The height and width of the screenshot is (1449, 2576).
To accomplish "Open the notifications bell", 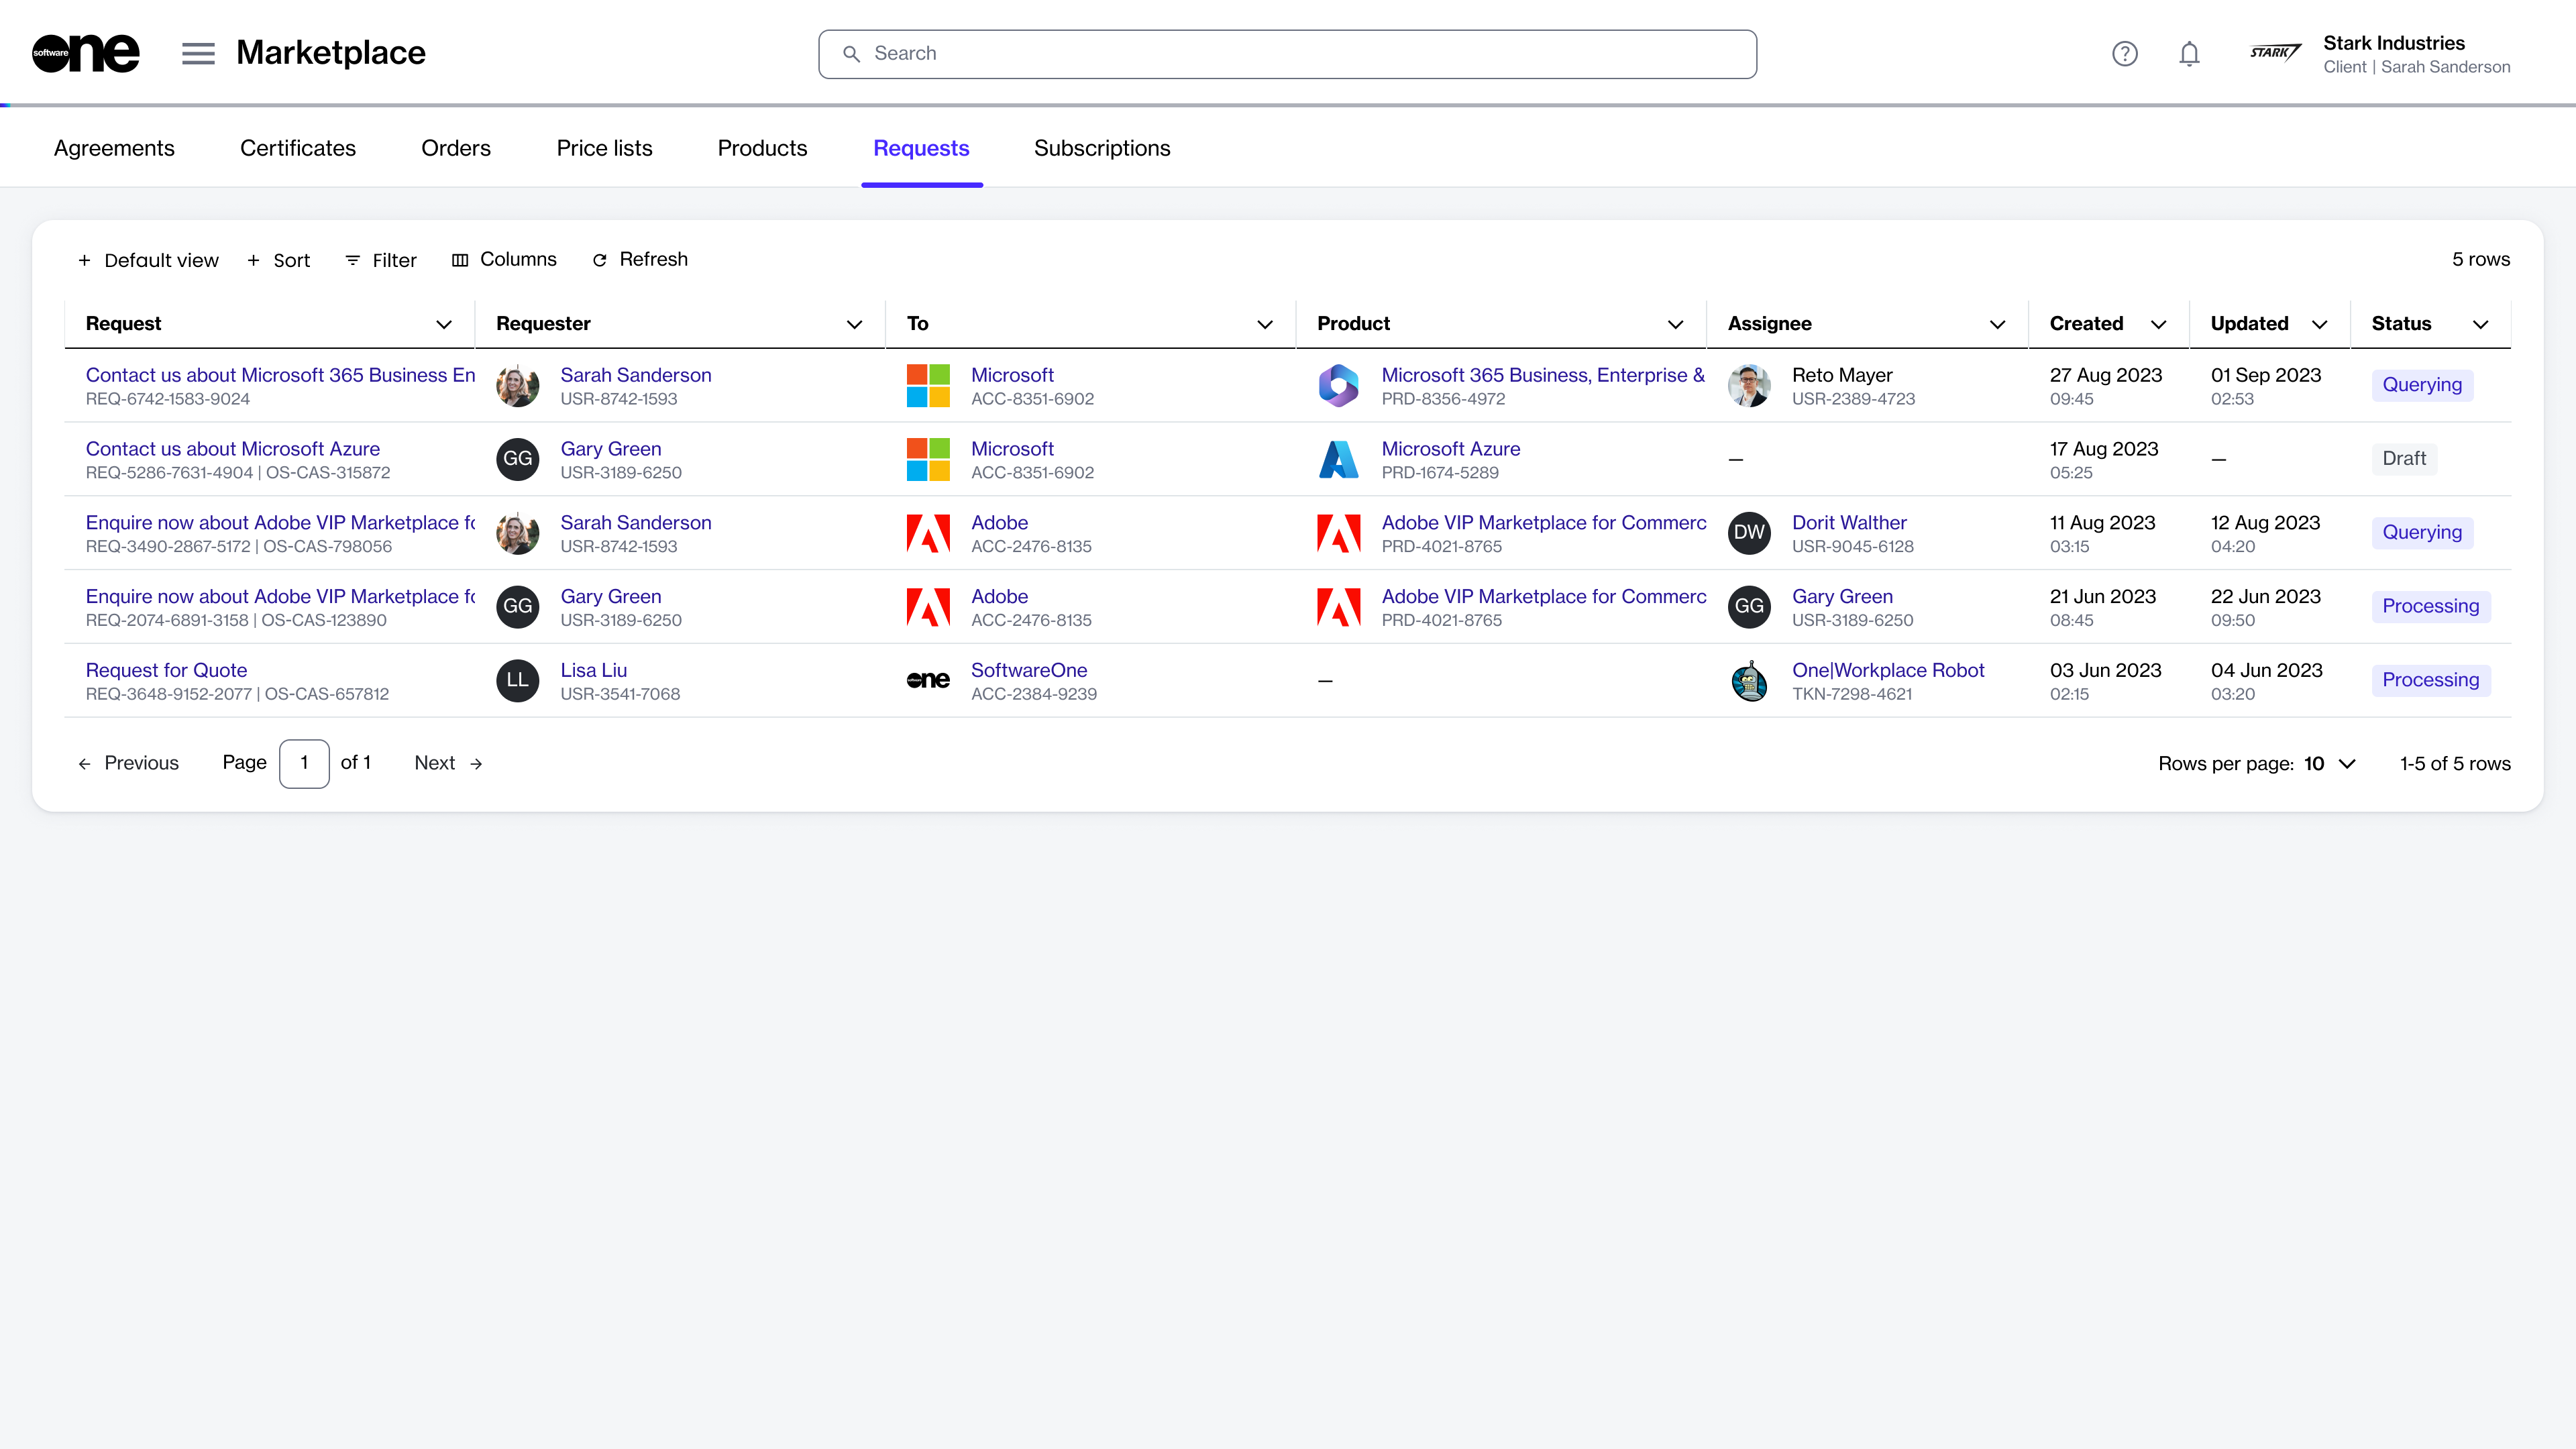I will (2189, 54).
